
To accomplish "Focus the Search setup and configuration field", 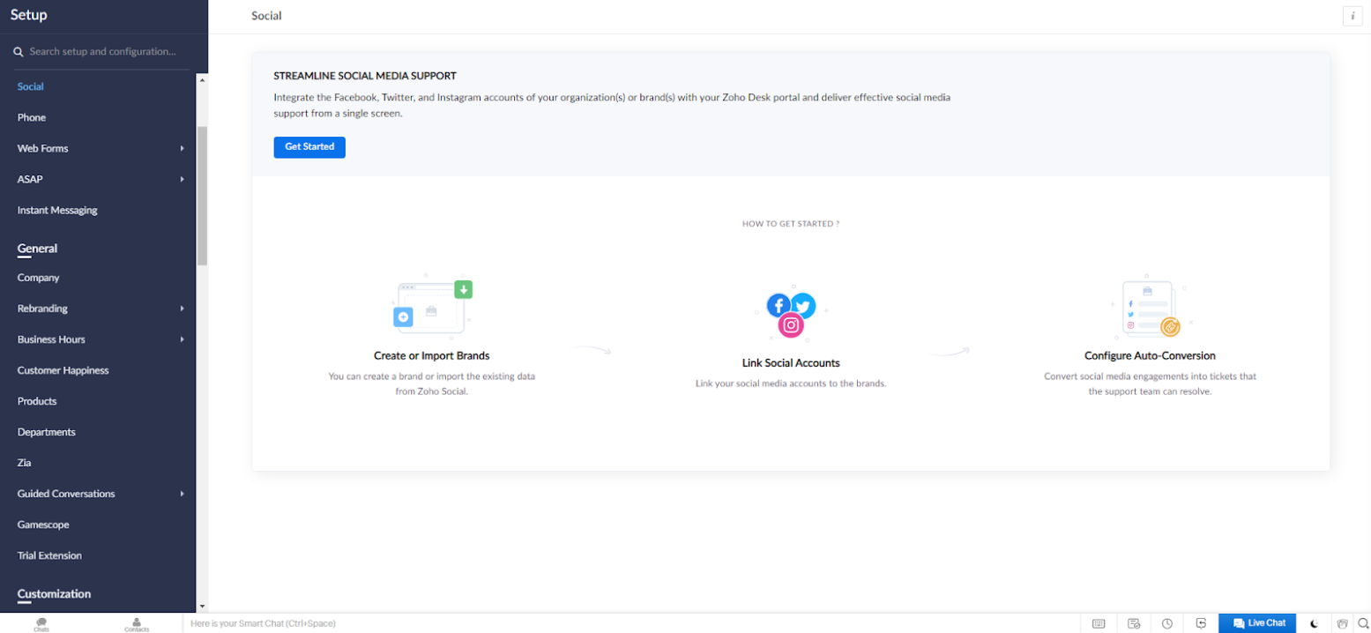I will click(106, 52).
